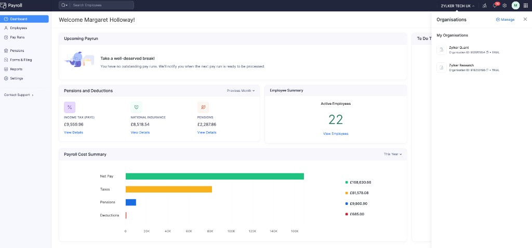Close the Organisations panel
Viewport: 532px width, 248px height.
(x=525, y=19)
